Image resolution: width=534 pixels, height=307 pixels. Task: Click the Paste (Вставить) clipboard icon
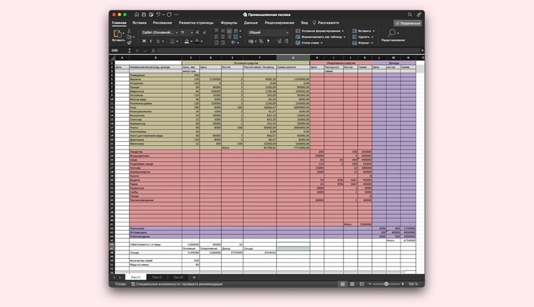(117, 34)
